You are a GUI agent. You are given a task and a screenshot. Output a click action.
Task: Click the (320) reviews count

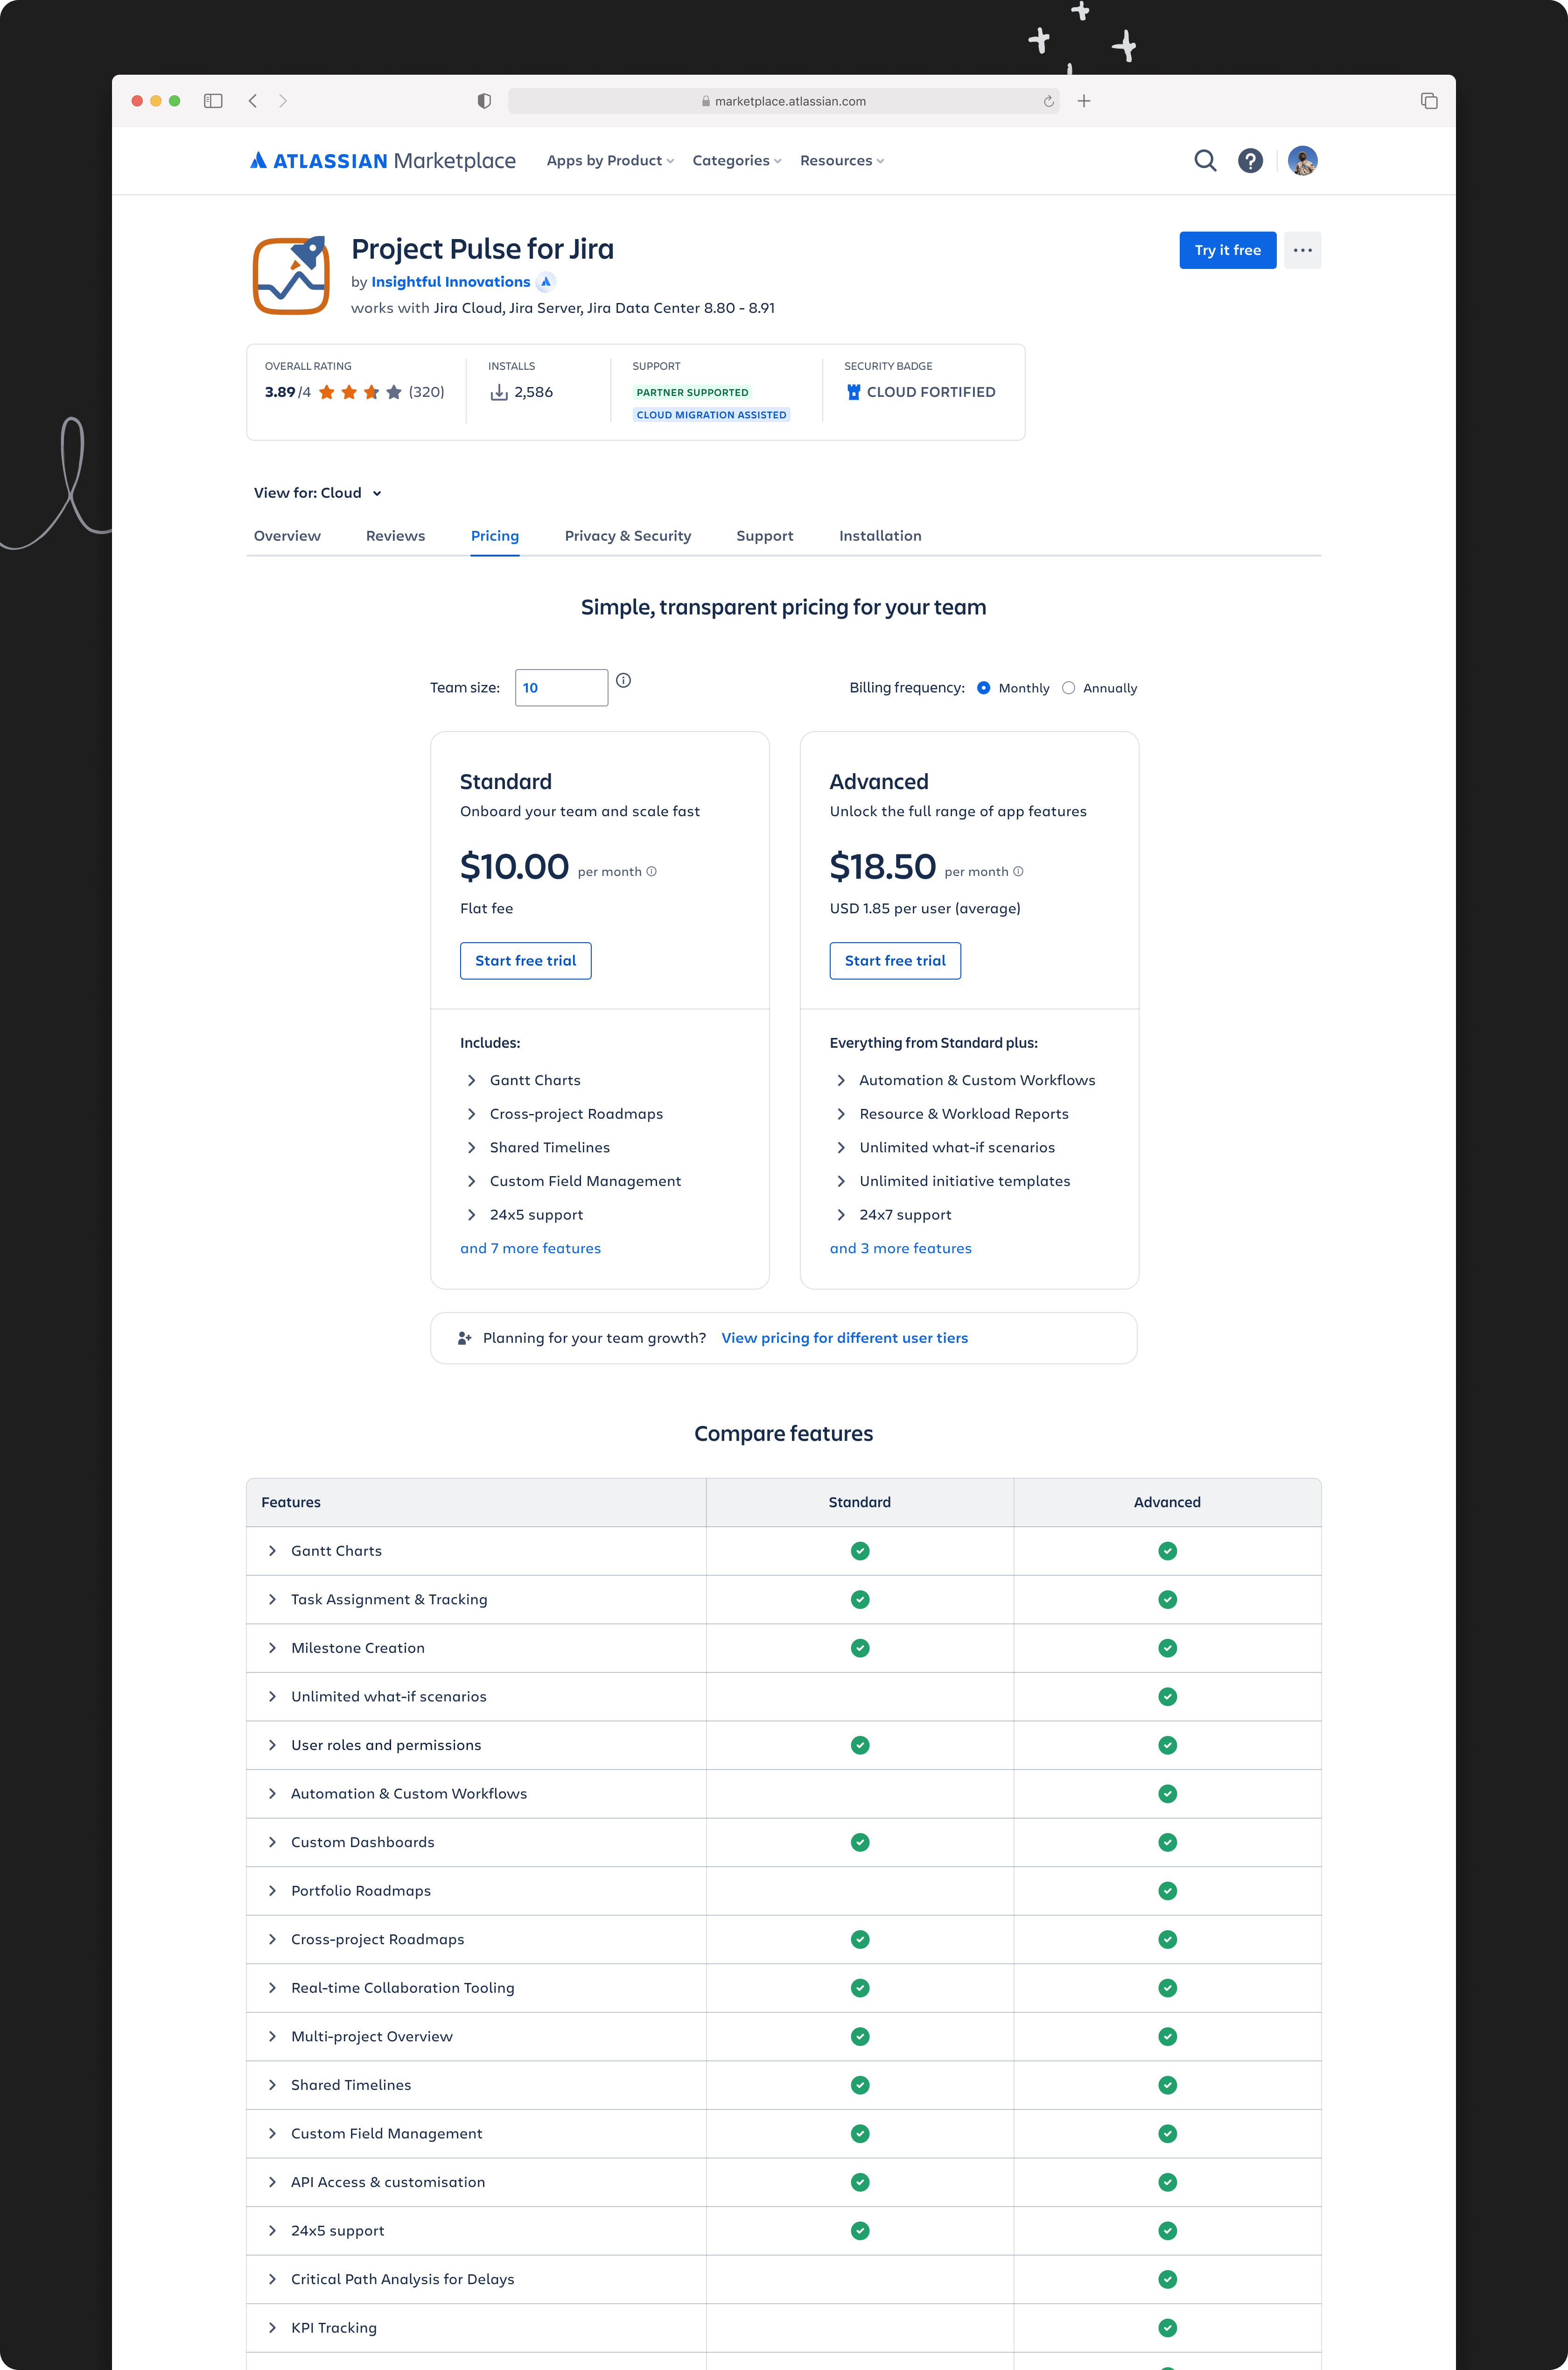pos(427,392)
